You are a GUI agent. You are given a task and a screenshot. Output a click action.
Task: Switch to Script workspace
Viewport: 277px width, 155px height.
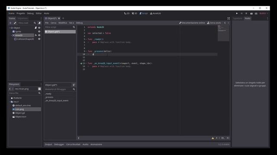click(x=143, y=13)
